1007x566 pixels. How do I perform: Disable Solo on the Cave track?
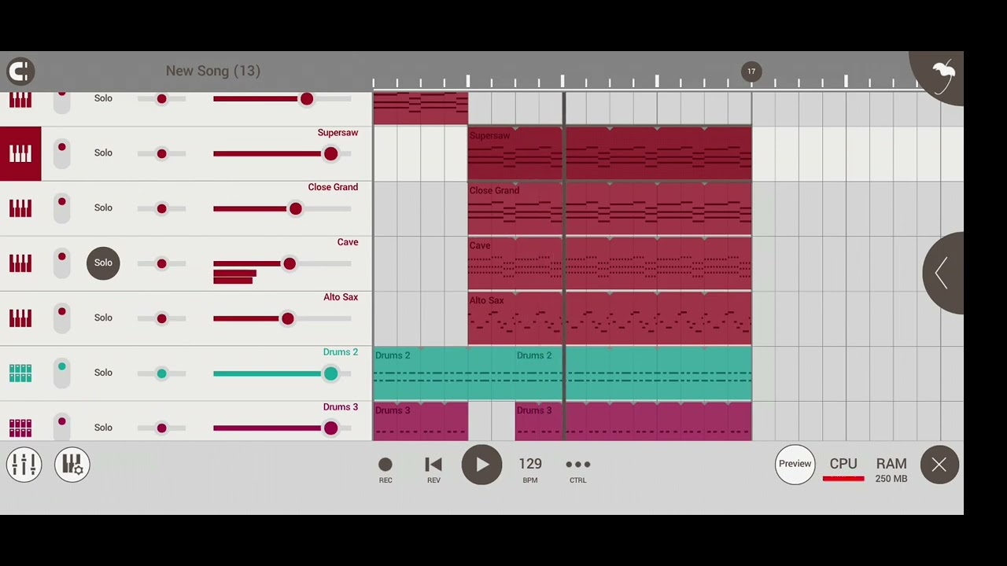pos(103,263)
